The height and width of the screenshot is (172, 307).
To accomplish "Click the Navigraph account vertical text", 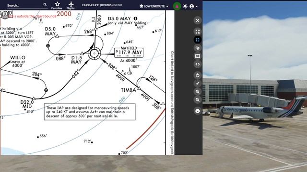I will click(172, 103).
